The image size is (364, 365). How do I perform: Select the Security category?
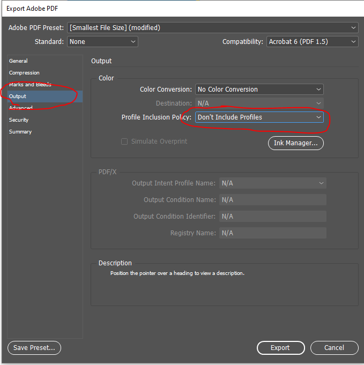(45, 120)
